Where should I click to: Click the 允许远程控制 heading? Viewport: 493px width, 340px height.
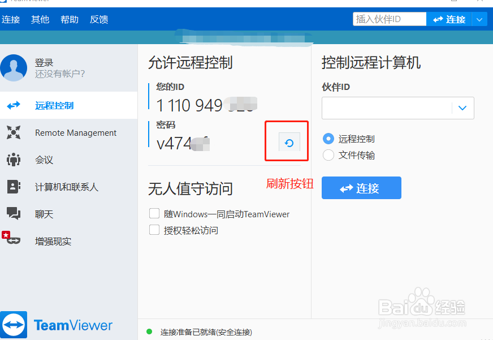point(190,62)
